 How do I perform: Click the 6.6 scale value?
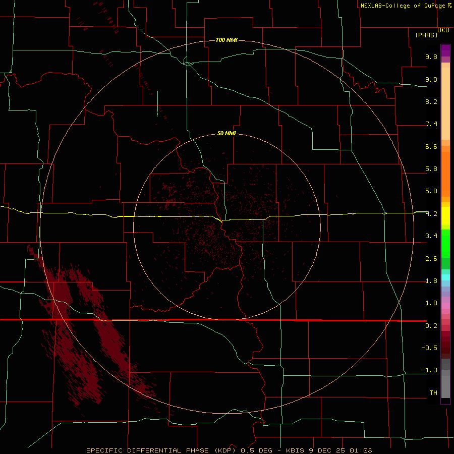point(431,146)
